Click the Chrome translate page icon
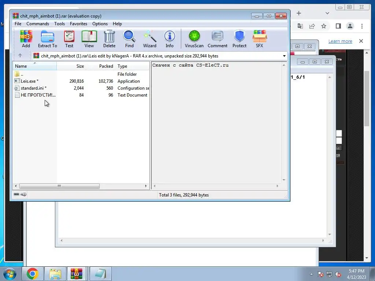The image size is (375, 281). pos(300,26)
